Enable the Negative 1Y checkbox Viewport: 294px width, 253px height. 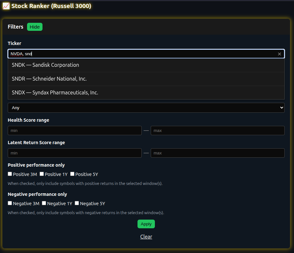44,203
